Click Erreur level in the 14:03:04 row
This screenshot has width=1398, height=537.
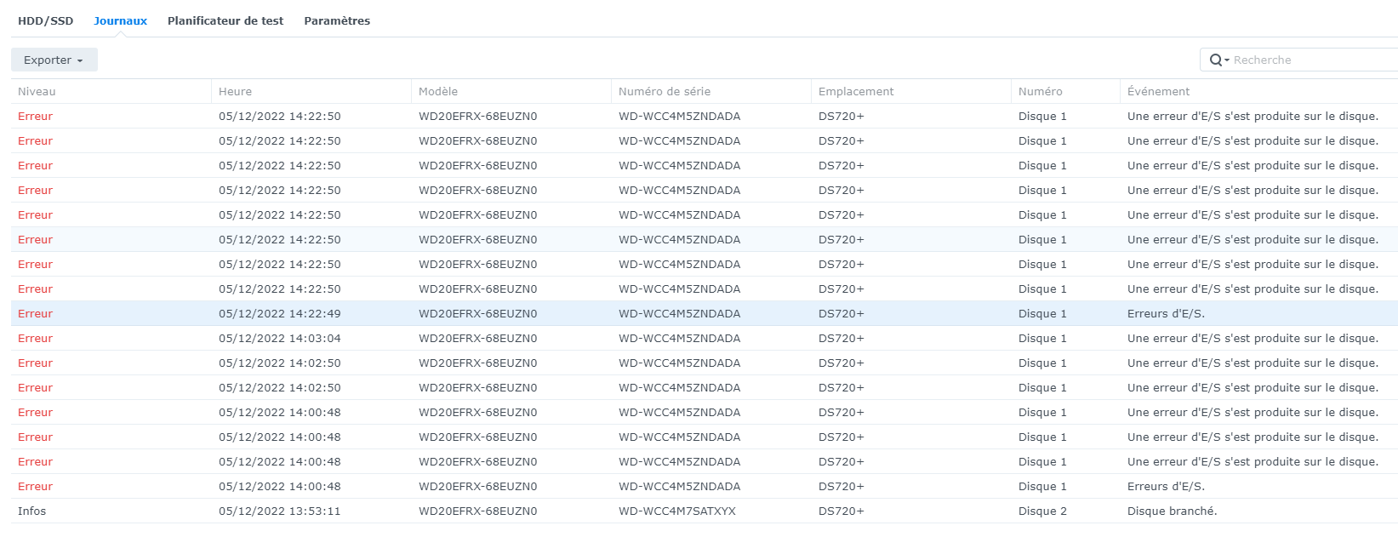pyautogui.click(x=35, y=338)
